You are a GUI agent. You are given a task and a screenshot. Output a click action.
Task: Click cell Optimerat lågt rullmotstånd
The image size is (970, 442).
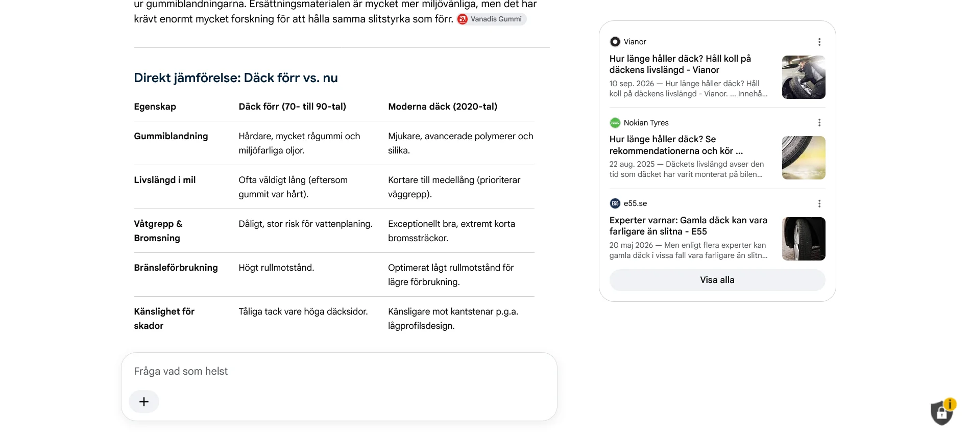pos(451,275)
